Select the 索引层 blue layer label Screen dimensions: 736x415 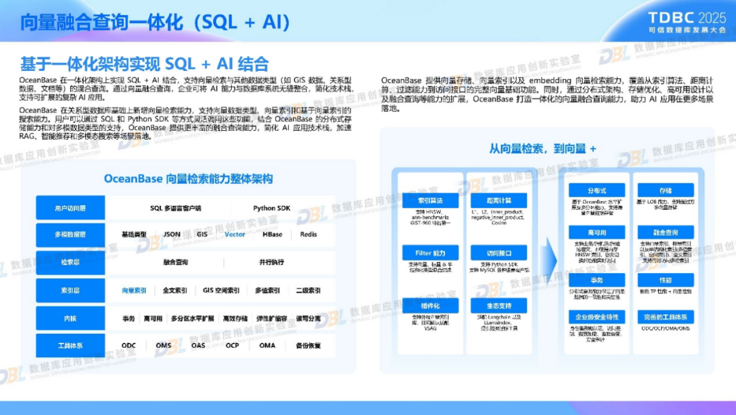point(70,290)
